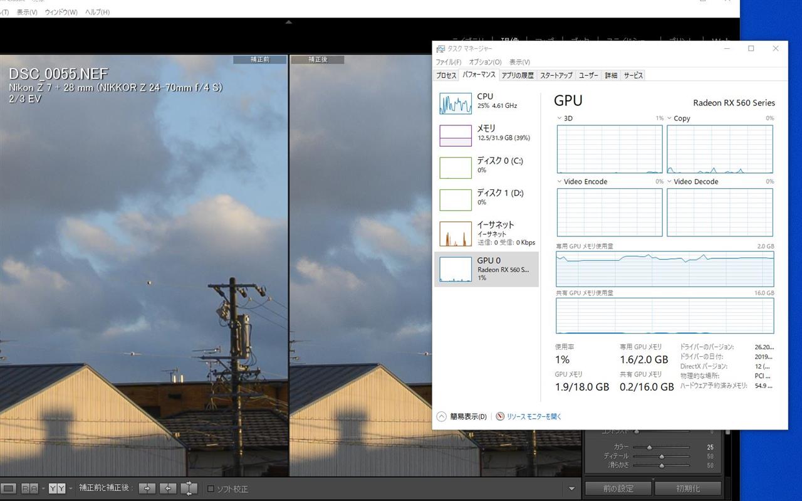Click 簡易表示(D) fewer details button
The image size is (802, 501).
pos(468,416)
